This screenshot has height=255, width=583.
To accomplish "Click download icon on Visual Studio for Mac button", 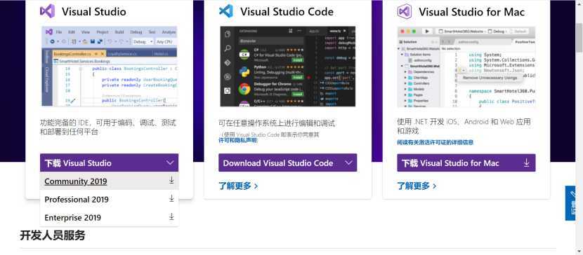I will [527, 163].
